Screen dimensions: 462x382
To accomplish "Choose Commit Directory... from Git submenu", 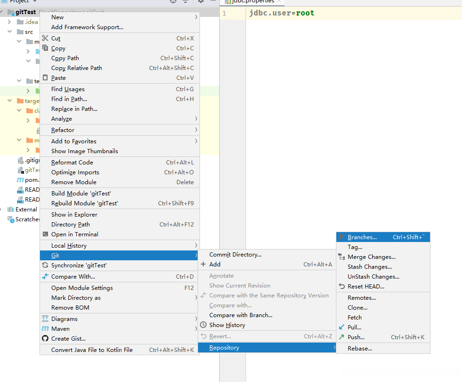I will point(267,254).
